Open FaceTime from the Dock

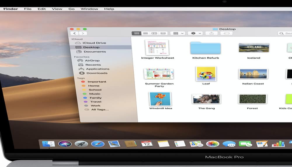(246, 144)
